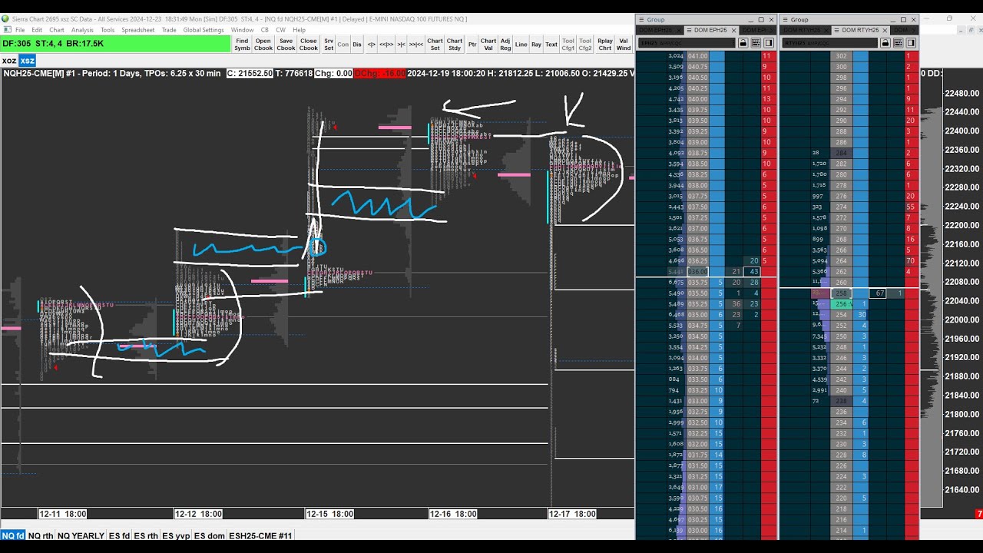This screenshot has width=983, height=553.
Task: Click the <<|>> expand spacing button
Action: tap(386, 45)
